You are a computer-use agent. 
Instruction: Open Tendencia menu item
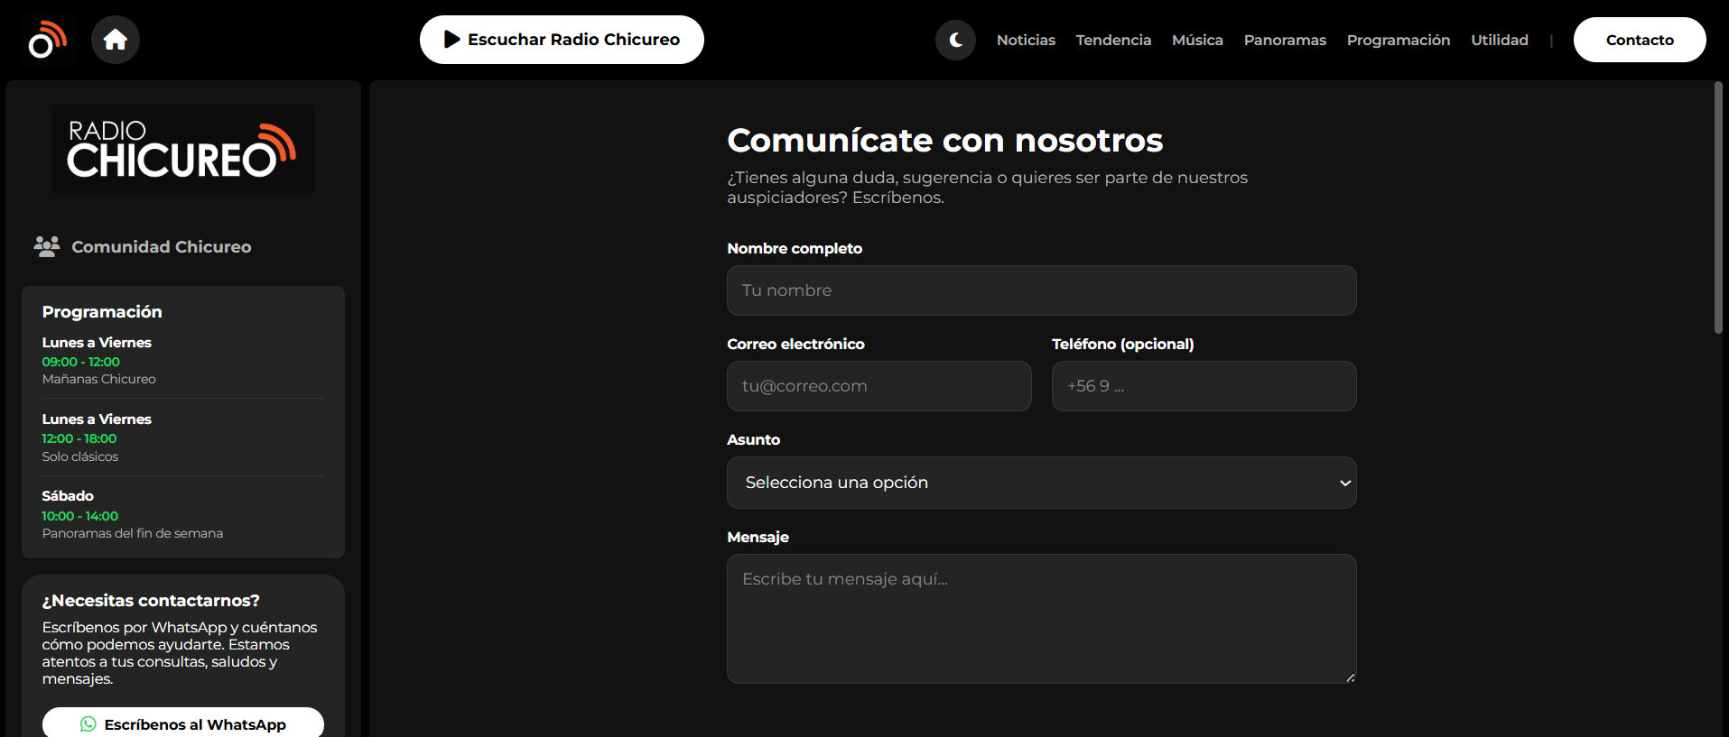[x=1113, y=40]
